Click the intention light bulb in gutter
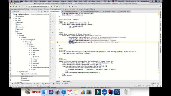 tap(57, 42)
